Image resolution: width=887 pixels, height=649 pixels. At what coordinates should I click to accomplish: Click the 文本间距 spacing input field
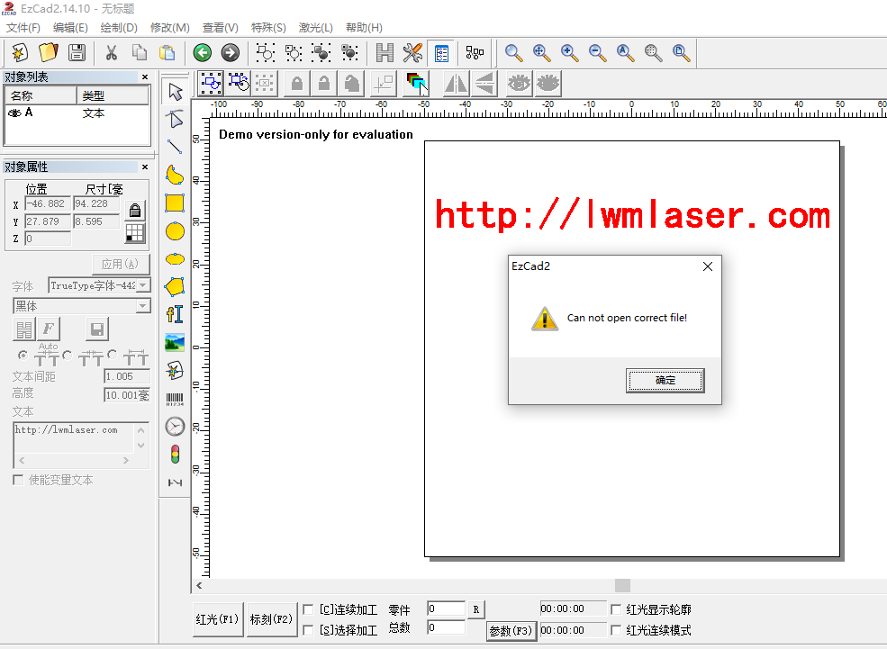127,376
